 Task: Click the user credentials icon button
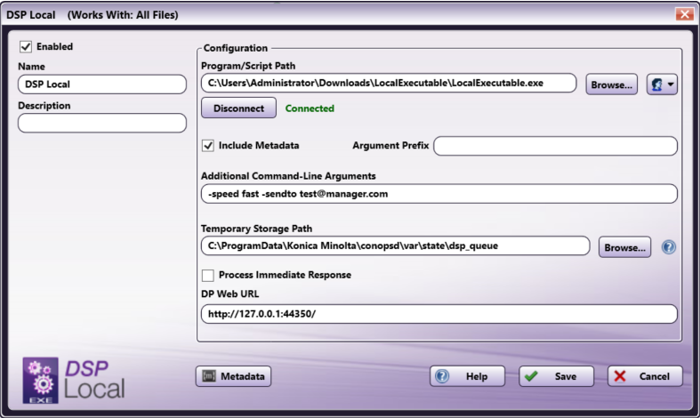656,84
